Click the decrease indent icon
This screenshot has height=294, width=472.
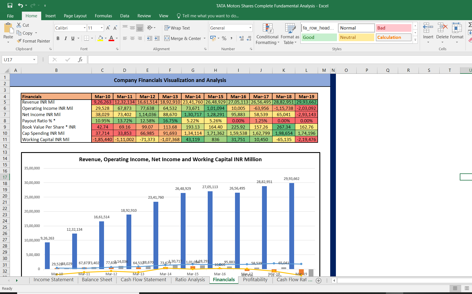tap(150, 38)
